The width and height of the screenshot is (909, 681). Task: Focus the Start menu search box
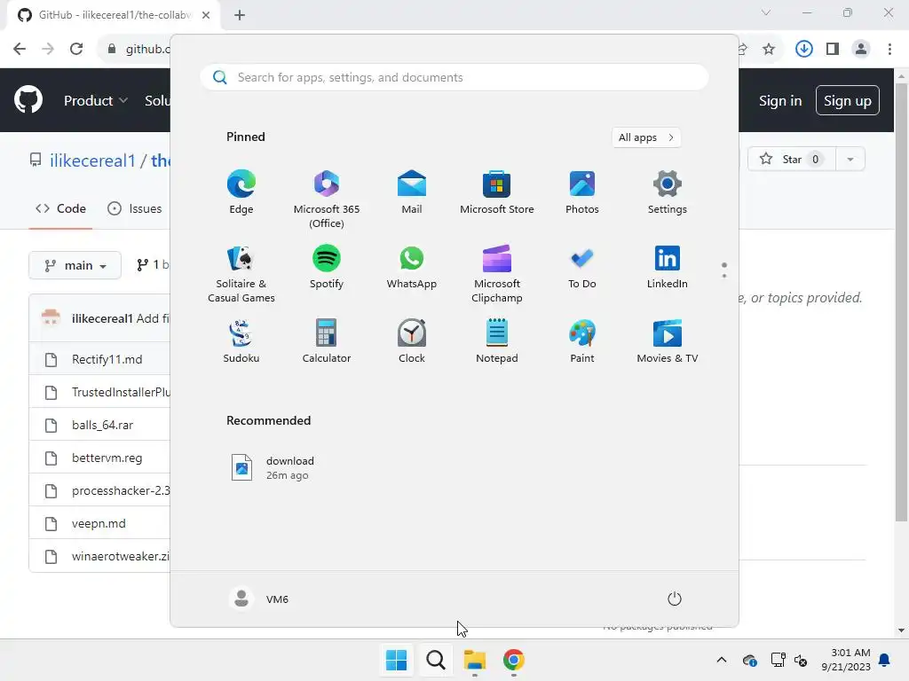click(x=454, y=78)
